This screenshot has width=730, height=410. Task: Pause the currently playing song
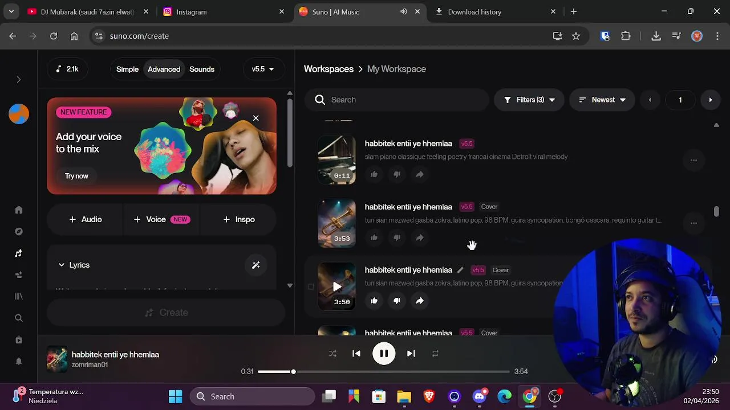click(384, 354)
